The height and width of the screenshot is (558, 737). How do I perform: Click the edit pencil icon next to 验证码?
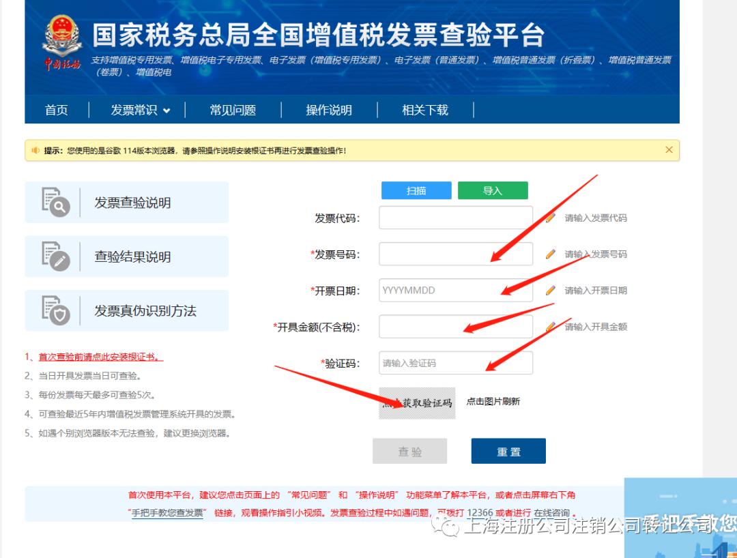pyautogui.click(x=550, y=363)
